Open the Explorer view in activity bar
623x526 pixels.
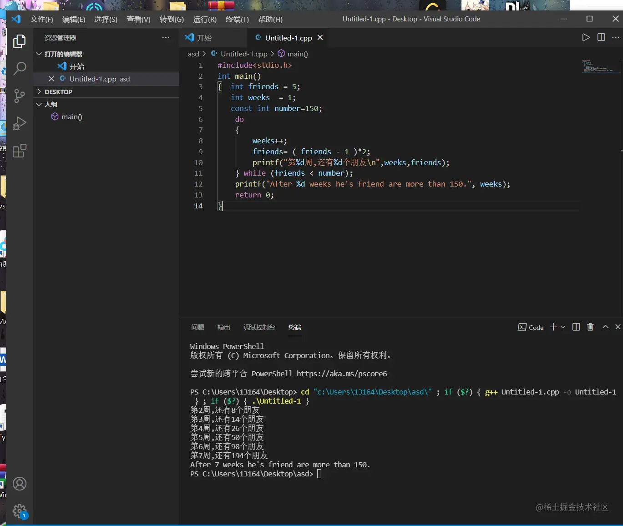coord(20,41)
